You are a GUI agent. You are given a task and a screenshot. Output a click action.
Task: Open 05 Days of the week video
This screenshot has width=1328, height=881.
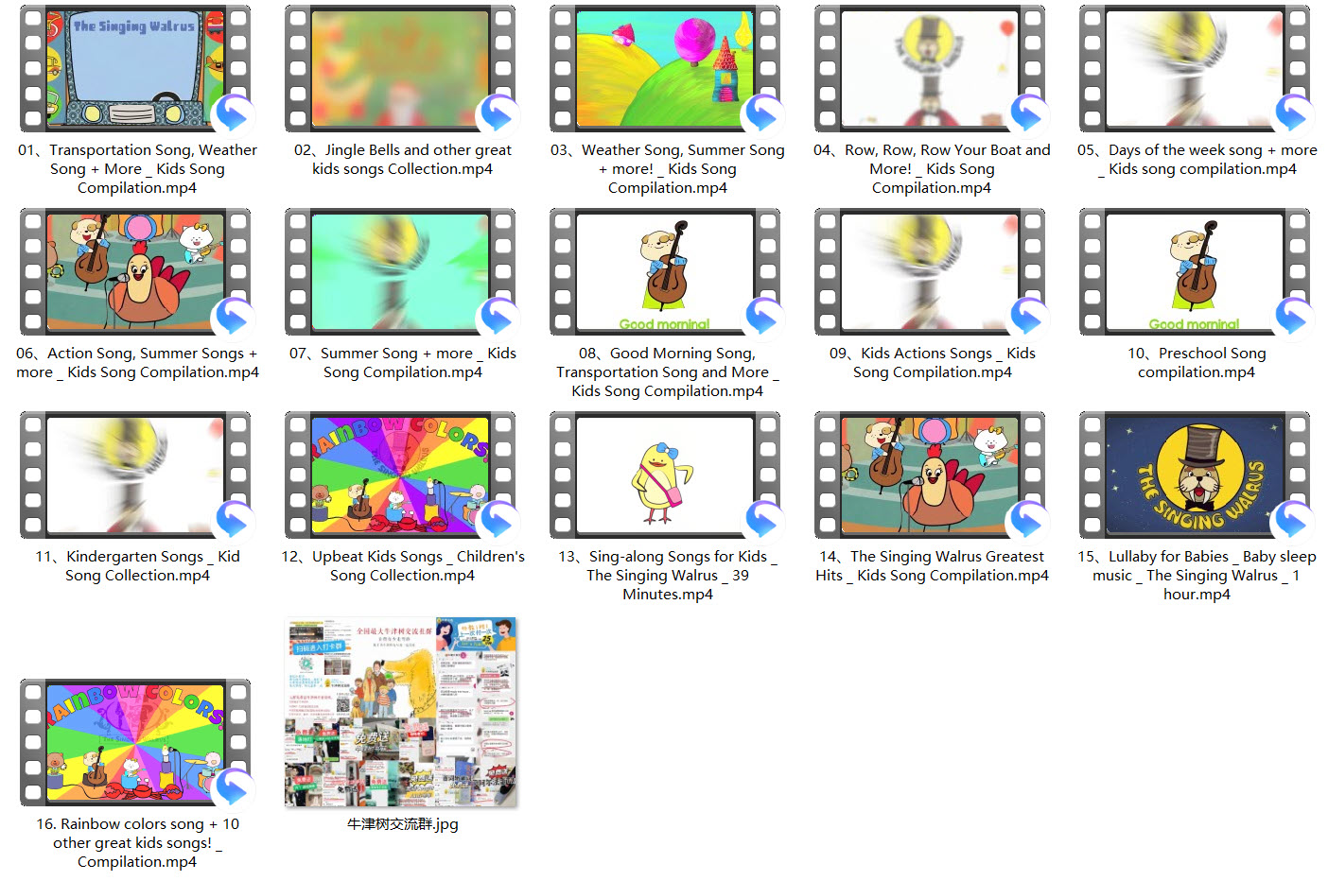(1195, 70)
